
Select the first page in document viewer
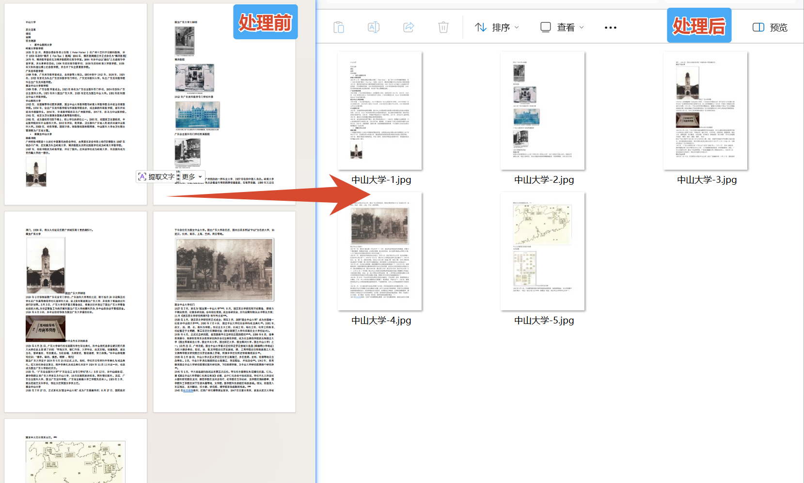(76, 104)
